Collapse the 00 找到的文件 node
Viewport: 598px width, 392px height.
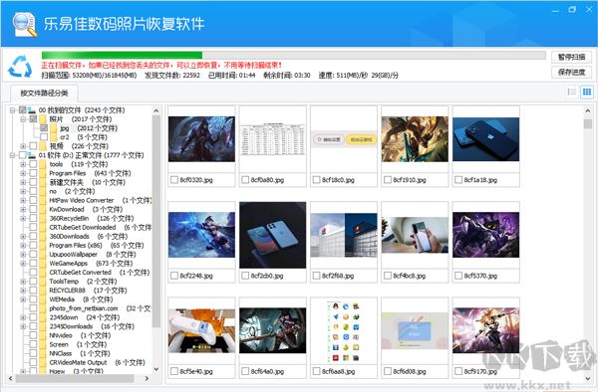[x=12, y=110]
